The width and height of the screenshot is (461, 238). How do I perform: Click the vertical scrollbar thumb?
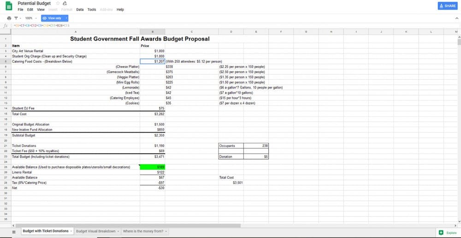coord(459,42)
